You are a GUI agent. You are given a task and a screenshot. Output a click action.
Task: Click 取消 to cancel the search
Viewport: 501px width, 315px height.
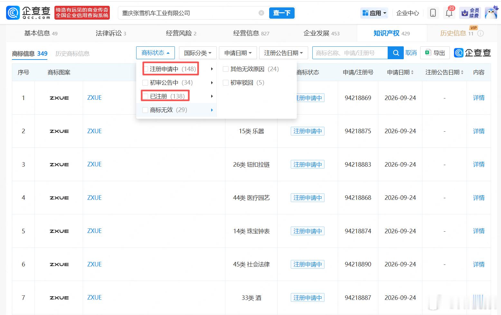pos(411,53)
